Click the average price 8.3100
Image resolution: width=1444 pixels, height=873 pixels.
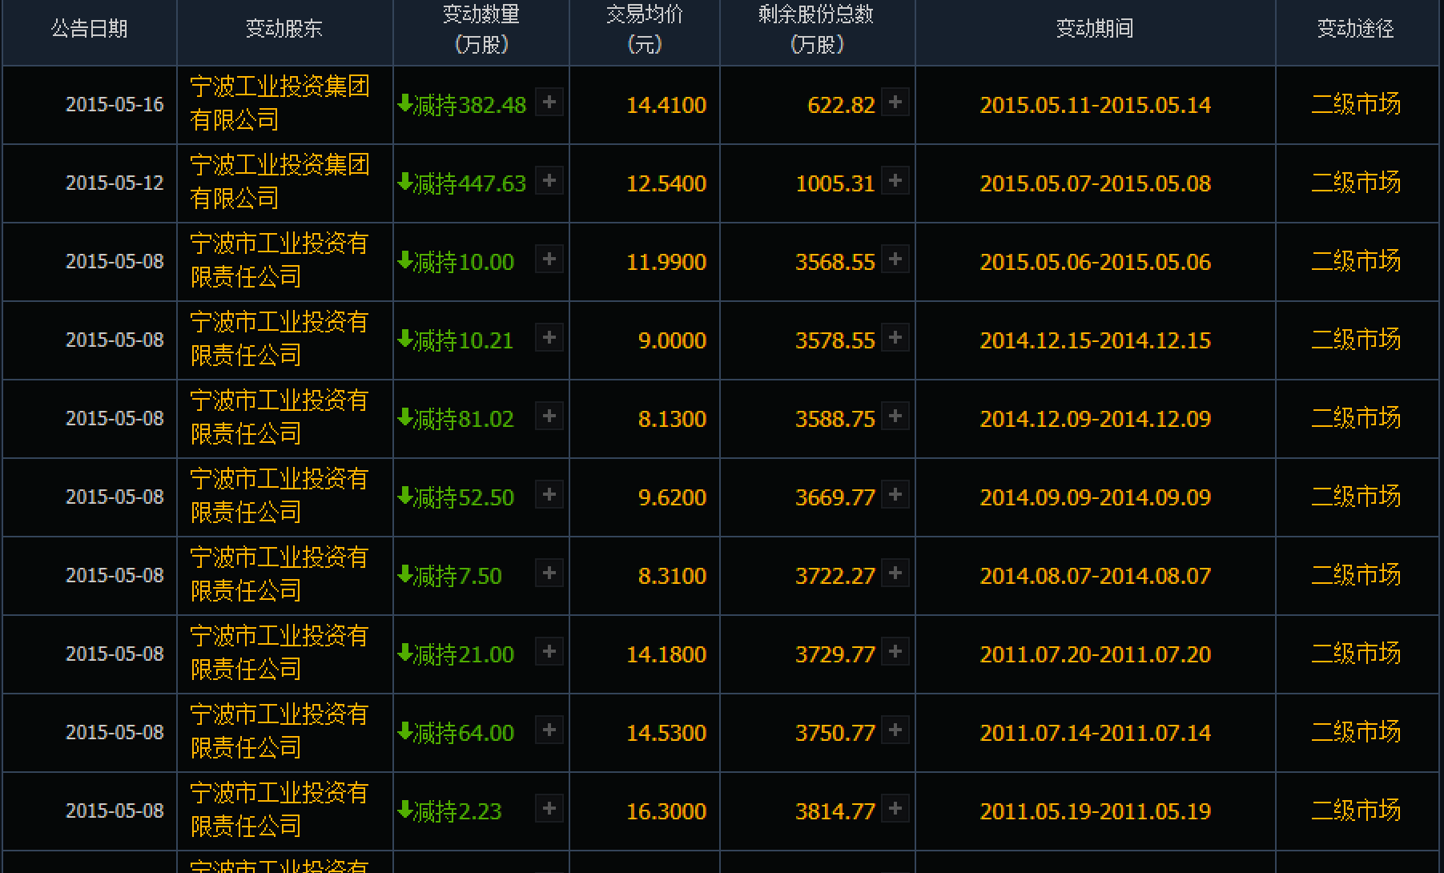pyautogui.click(x=673, y=576)
